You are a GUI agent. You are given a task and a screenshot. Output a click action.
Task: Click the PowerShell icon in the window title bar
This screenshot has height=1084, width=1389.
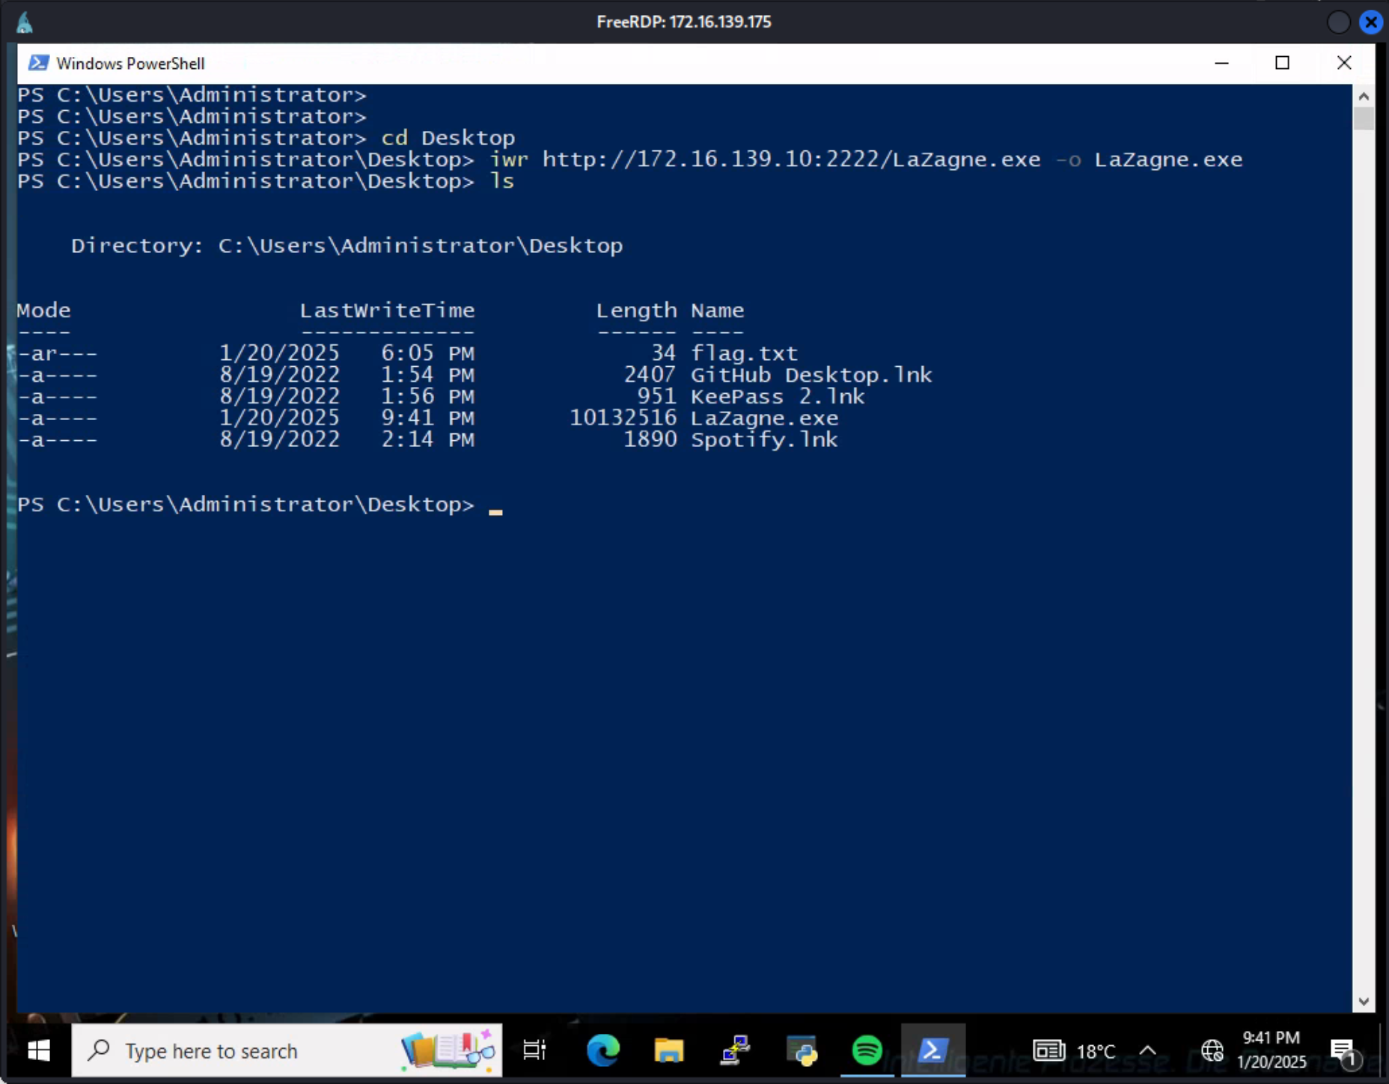(x=38, y=63)
